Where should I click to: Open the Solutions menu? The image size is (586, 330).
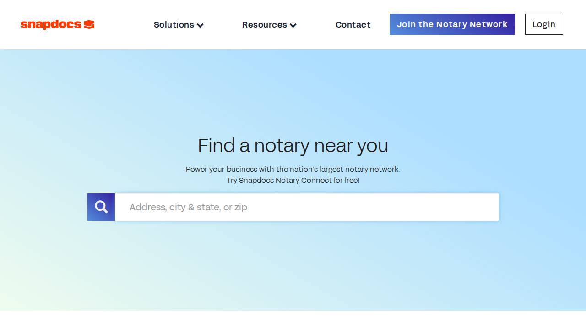click(x=174, y=25)
